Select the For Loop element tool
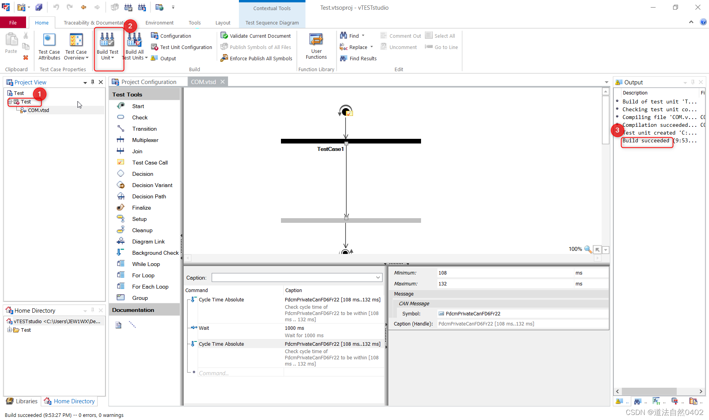The image size is (709, 420). 143,275
